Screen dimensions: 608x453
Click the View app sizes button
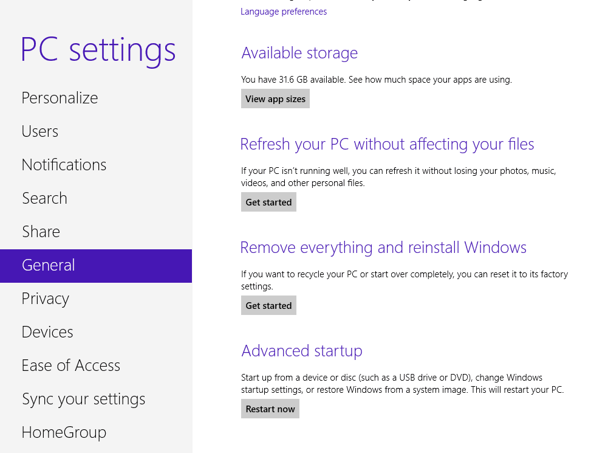tap(275, 98)
